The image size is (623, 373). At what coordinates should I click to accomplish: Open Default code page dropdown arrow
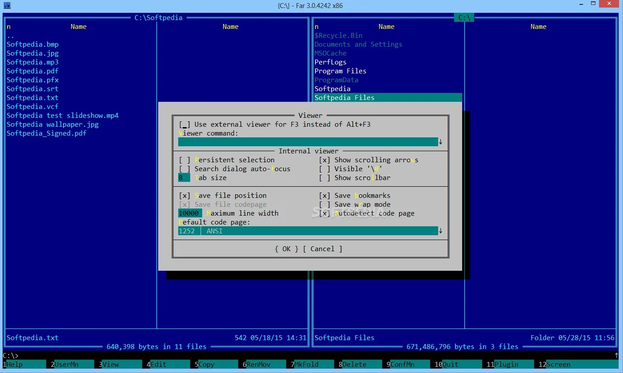point(441,231)
